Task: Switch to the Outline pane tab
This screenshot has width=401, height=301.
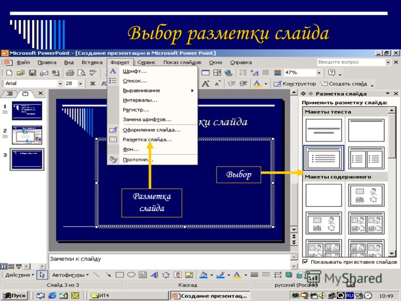Action: coord(10,94)
